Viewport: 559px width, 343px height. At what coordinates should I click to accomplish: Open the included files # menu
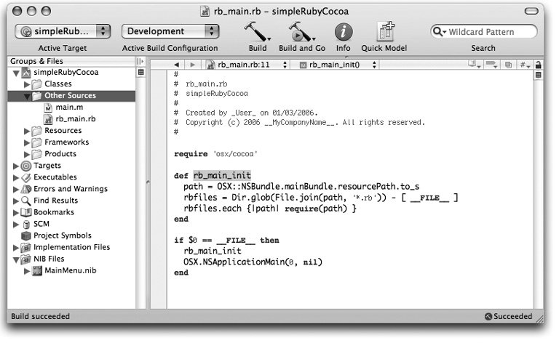pyautogui.click(x=523, y=64)
